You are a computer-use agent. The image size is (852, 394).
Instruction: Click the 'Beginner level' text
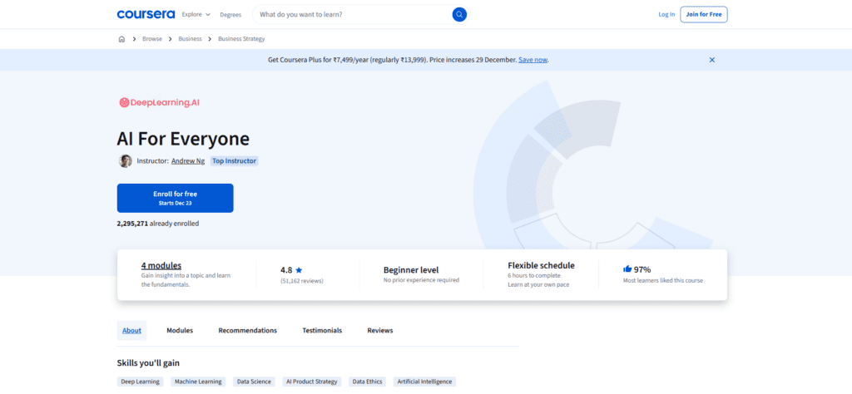coord(411,269)
